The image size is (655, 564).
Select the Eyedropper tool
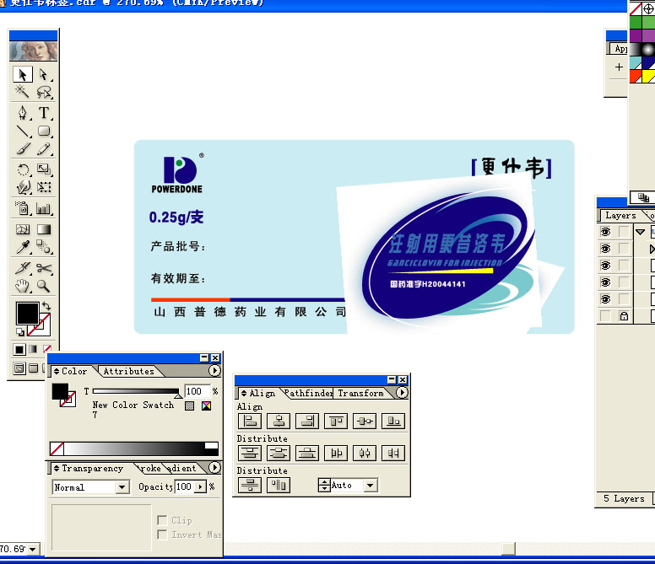point(23,247)
